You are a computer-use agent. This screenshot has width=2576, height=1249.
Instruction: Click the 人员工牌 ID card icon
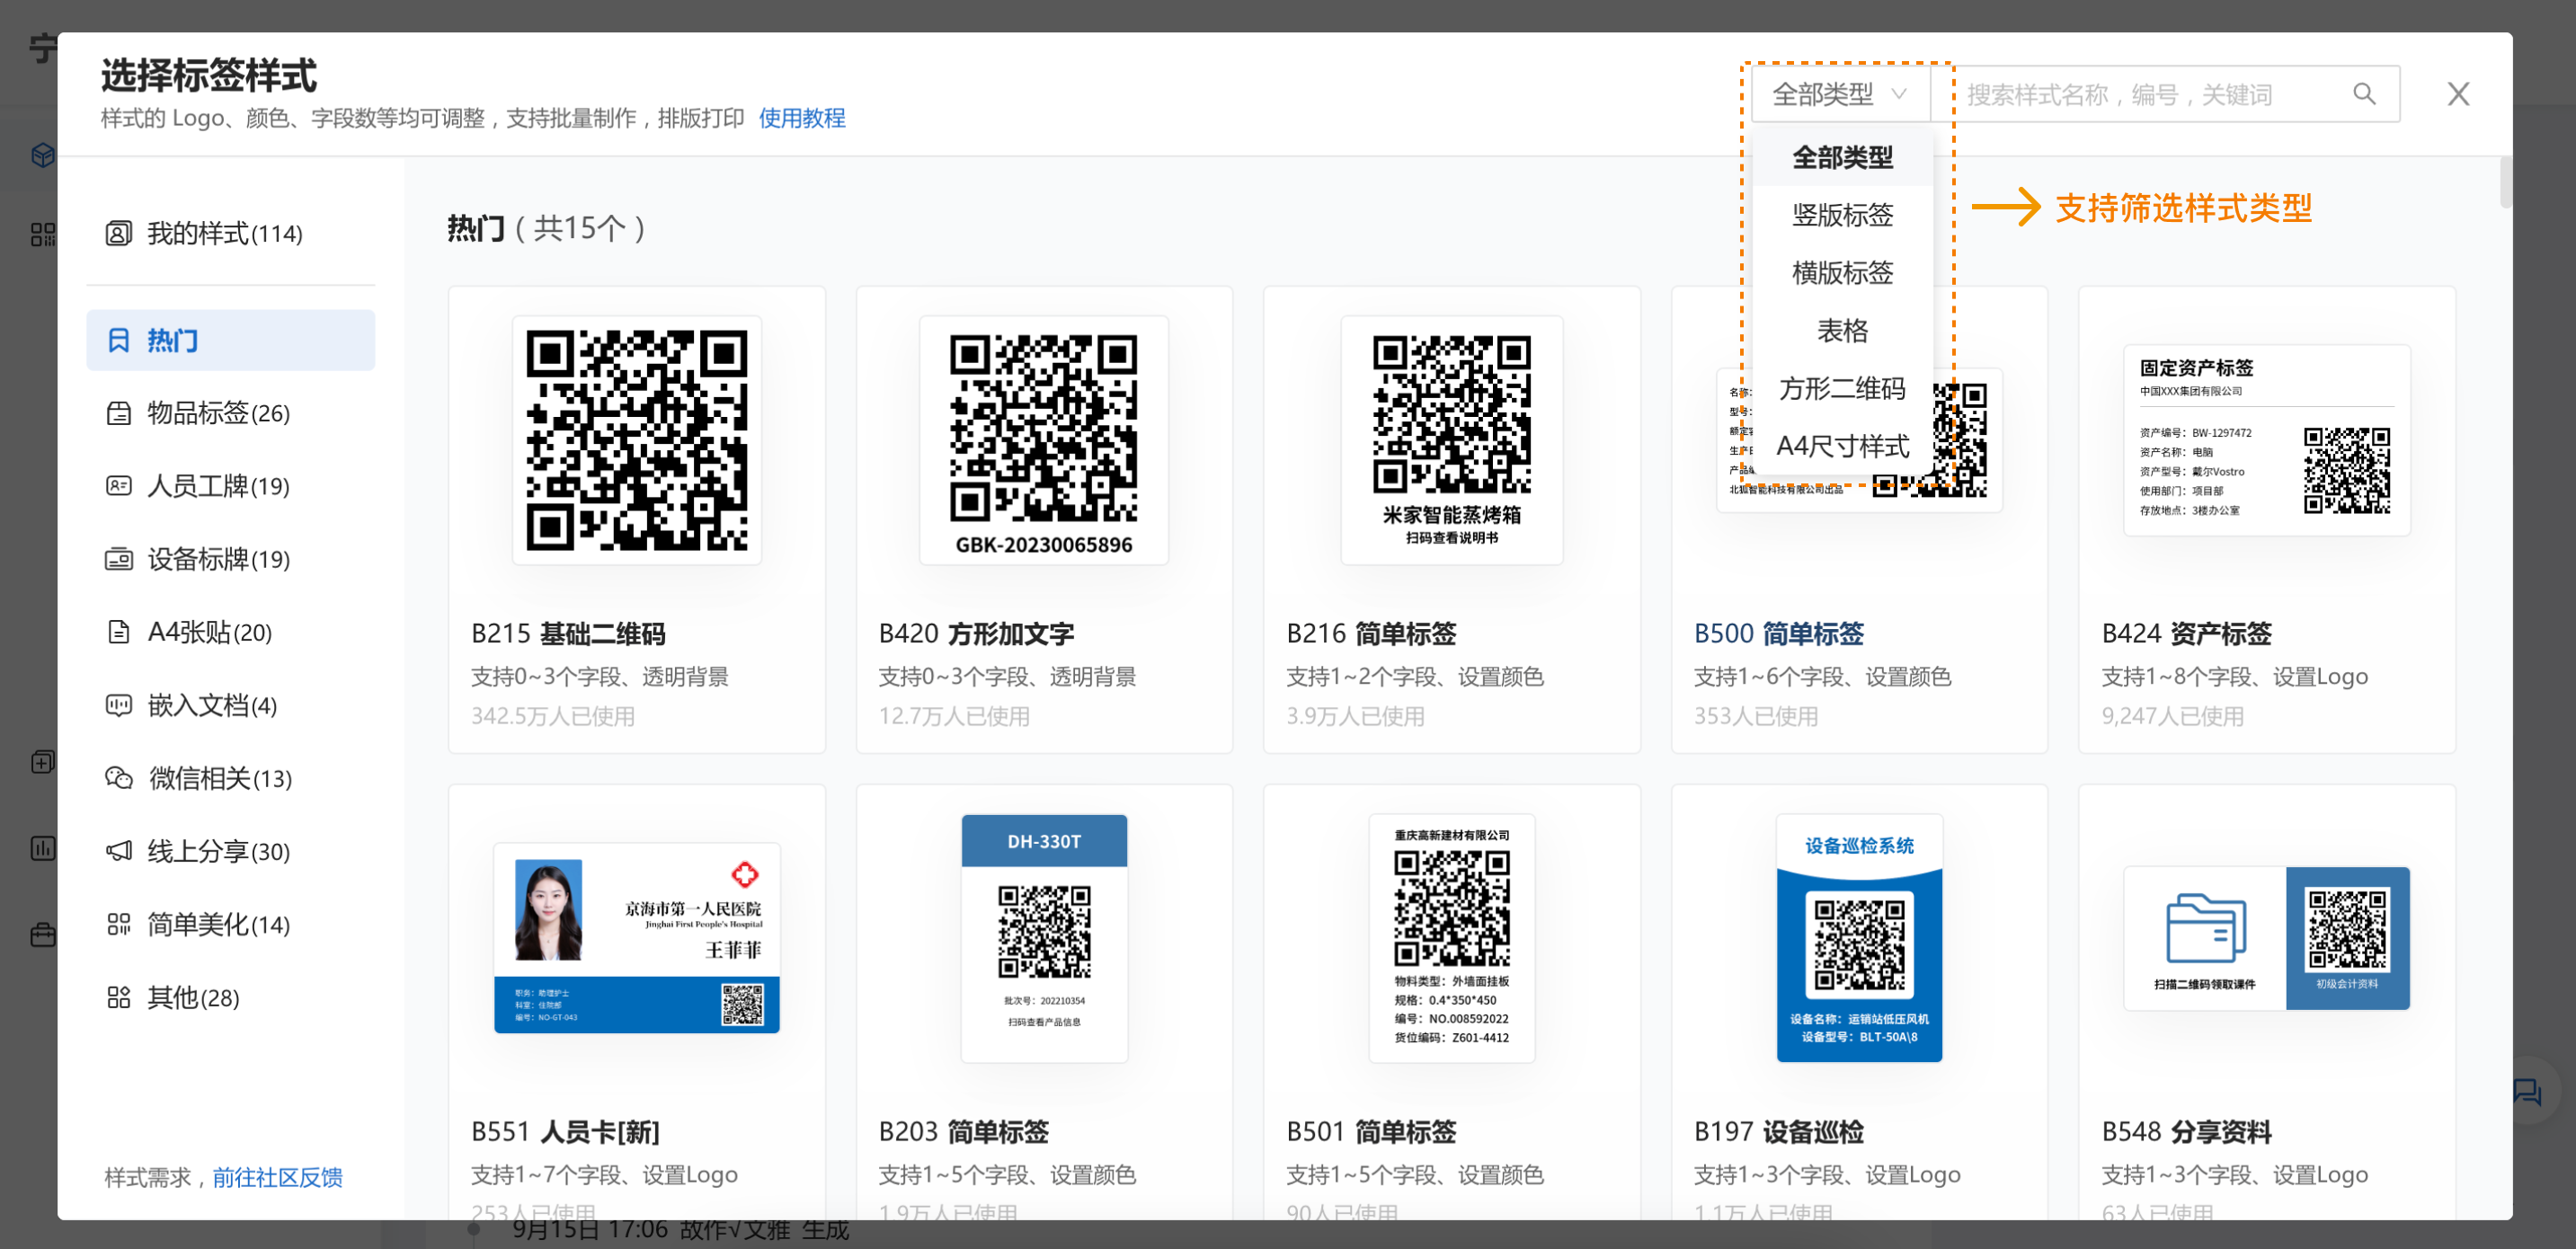pos(119,486)
